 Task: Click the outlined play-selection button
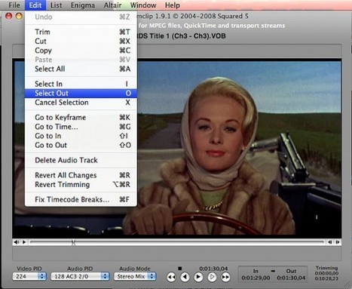(212, 277)
